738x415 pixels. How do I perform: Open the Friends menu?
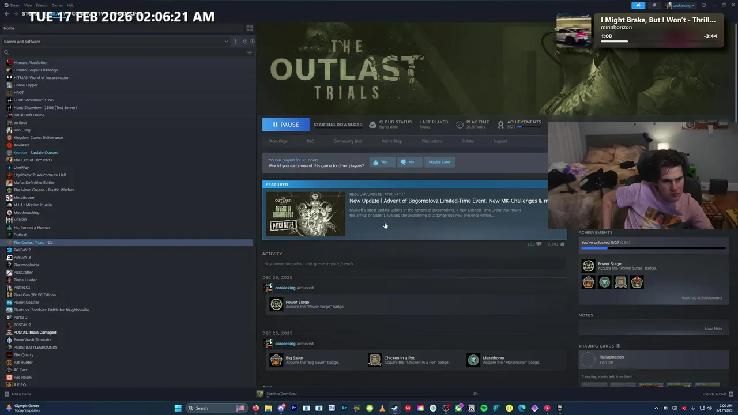(x=42, y=5)
